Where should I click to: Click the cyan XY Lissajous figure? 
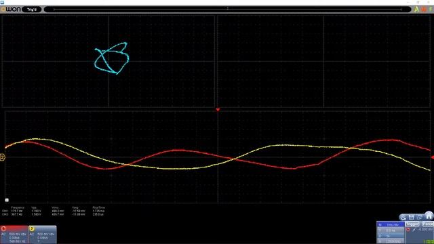click(111, 58)
